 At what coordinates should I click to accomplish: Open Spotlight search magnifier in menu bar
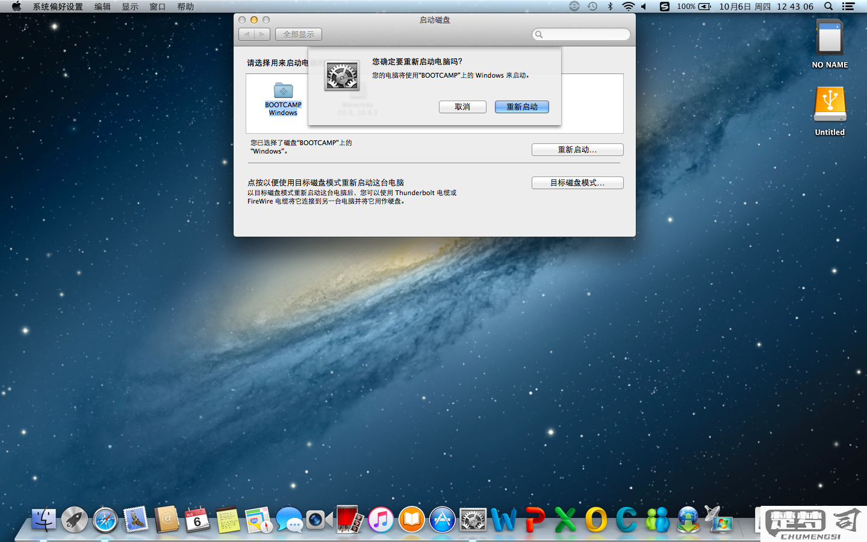click(x=828, y=7)
